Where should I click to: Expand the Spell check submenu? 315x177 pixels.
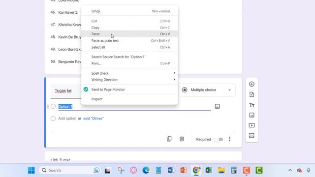point(129,73)
